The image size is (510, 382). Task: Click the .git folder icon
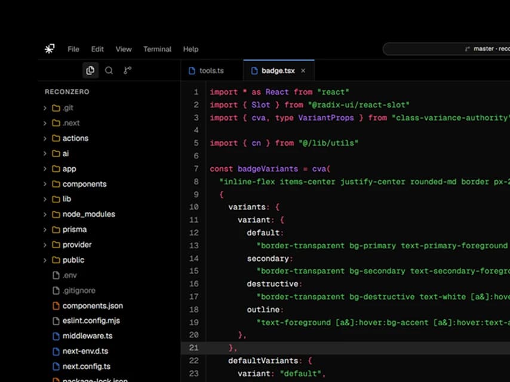[56, 107]
